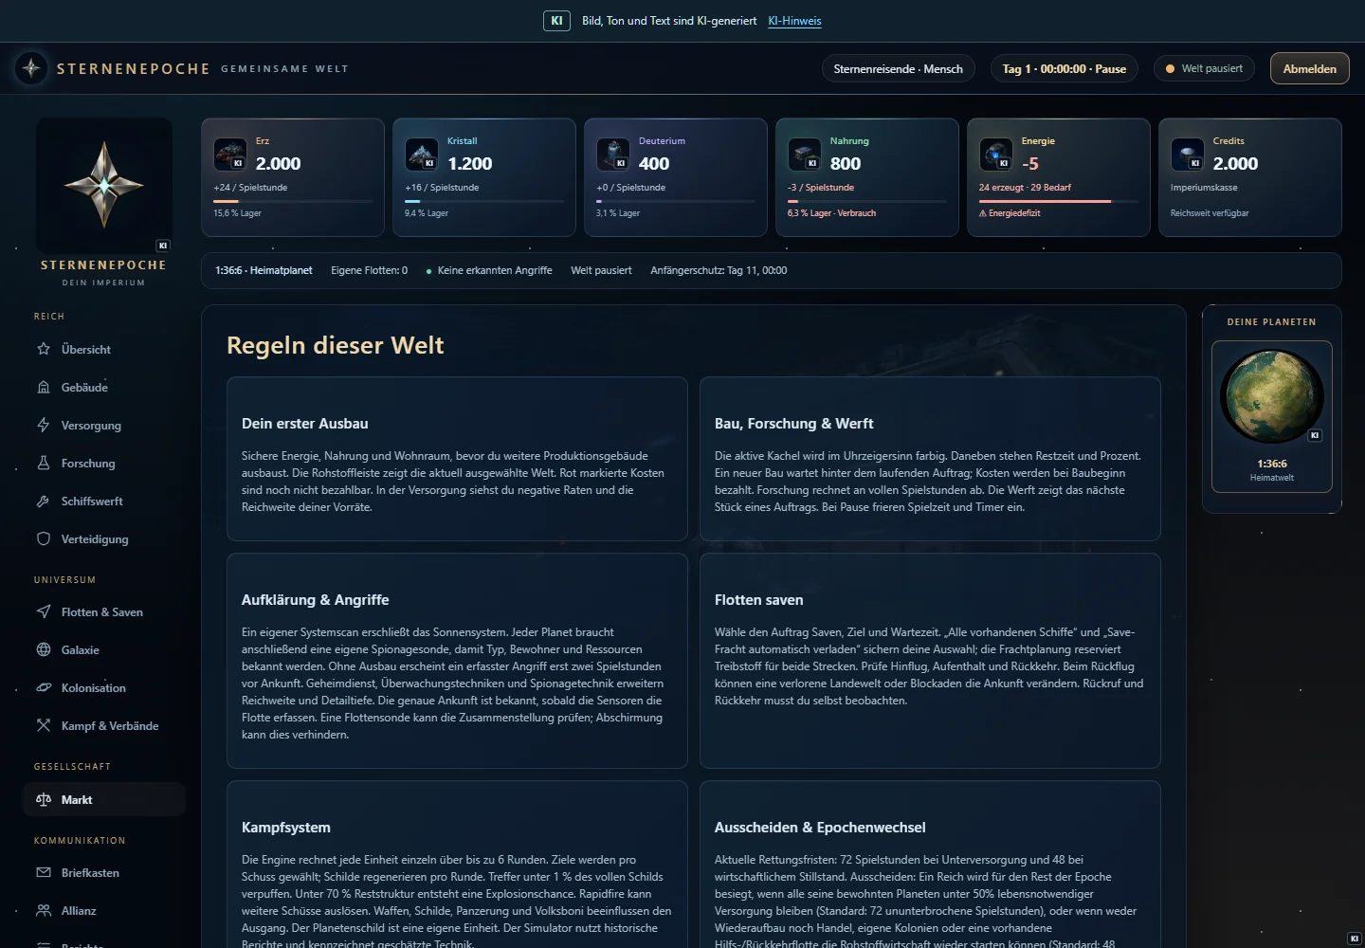Click the Flotten saven card heading
Screen dimensions: 1365x948
click(758, 599)
